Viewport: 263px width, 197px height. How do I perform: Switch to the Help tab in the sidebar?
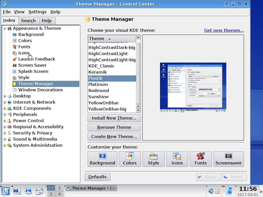(47, 21)
